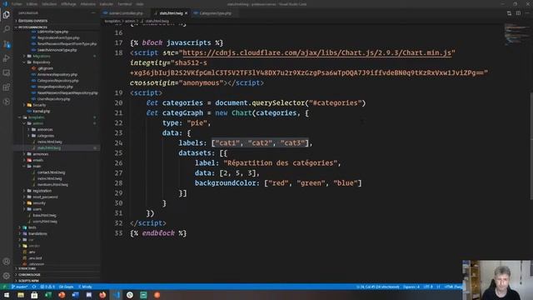Click the Visual Studio Code taskbar icon
This screenshot has width=533, height=300.
[117, 295]
